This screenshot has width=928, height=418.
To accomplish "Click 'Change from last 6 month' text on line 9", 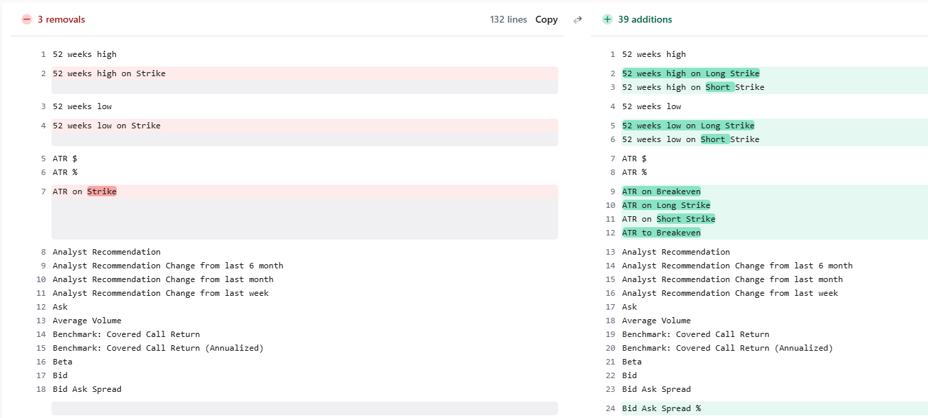I will (x=224, y=266).
